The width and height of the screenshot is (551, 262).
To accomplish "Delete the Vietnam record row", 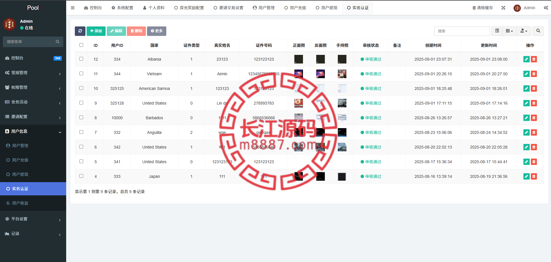I will (534, 74).
